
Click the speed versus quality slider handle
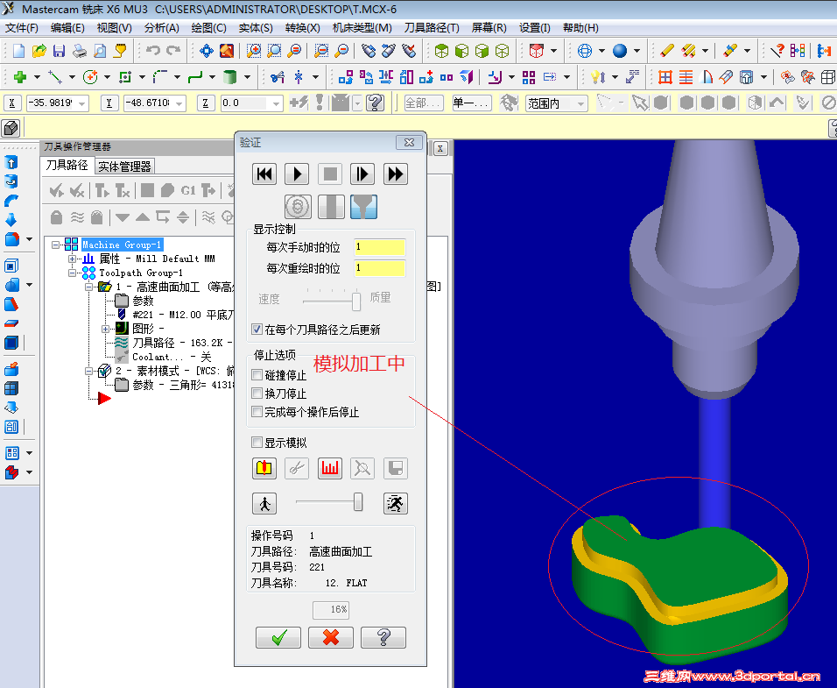point(356,301)
